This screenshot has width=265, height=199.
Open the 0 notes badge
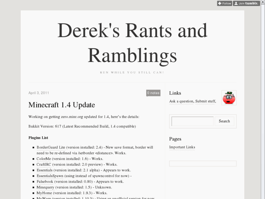(153, 93)
